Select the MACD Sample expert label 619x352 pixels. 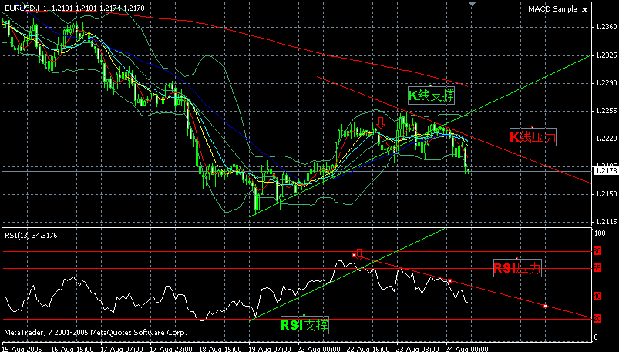pyautogui.click(x=552, y=9)
